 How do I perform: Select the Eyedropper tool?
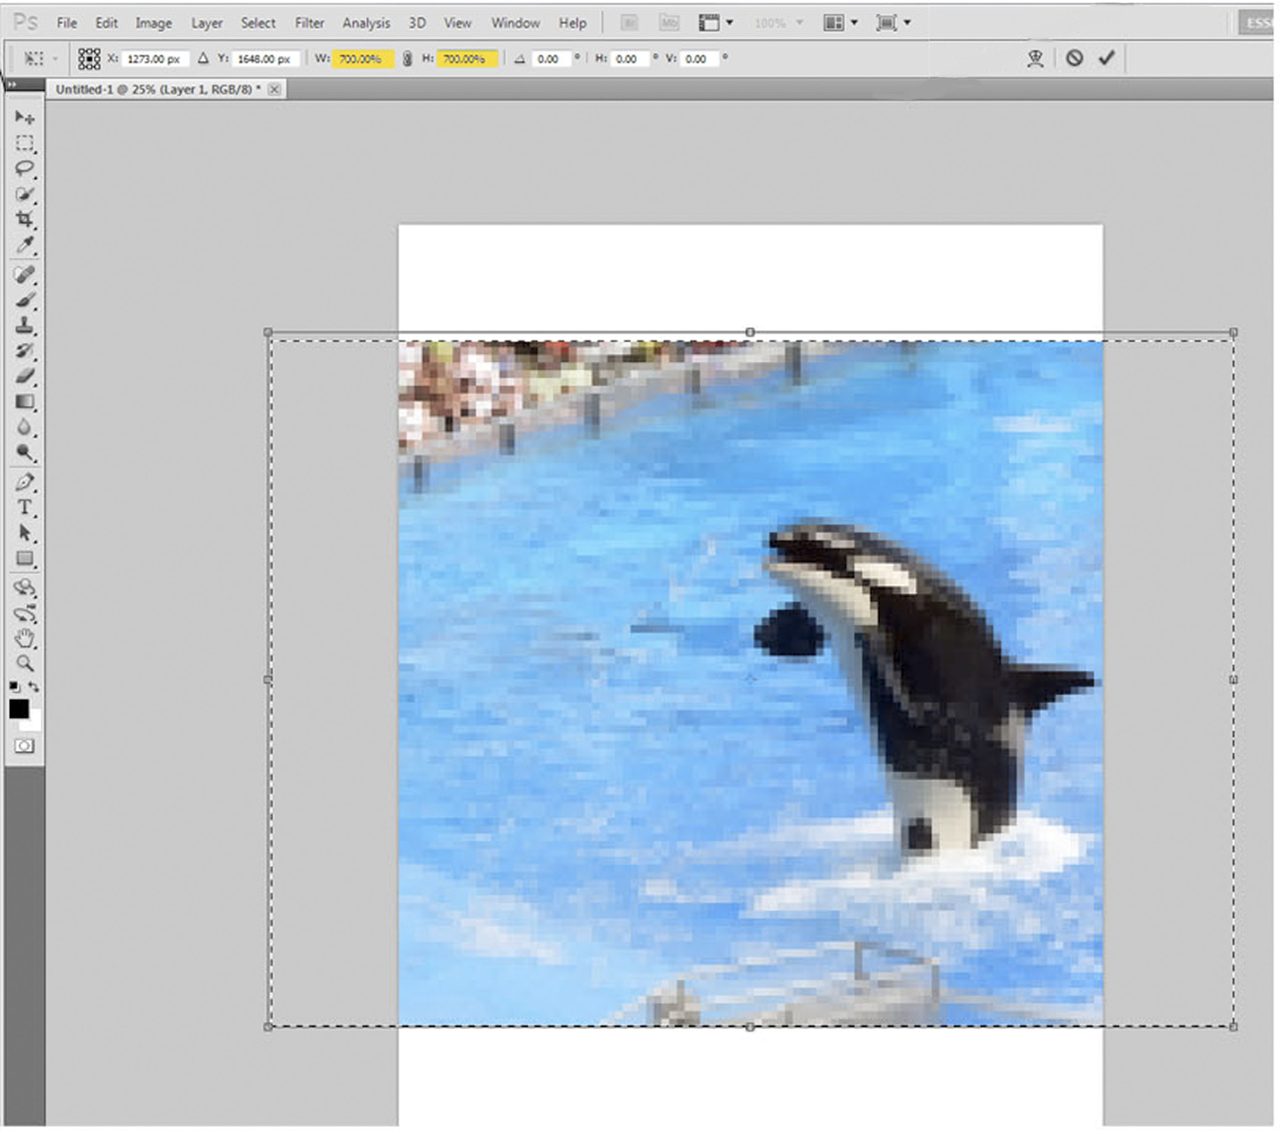coord(24,245)
